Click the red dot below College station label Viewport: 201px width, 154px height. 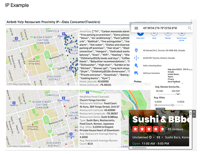[x=71, y=138]
